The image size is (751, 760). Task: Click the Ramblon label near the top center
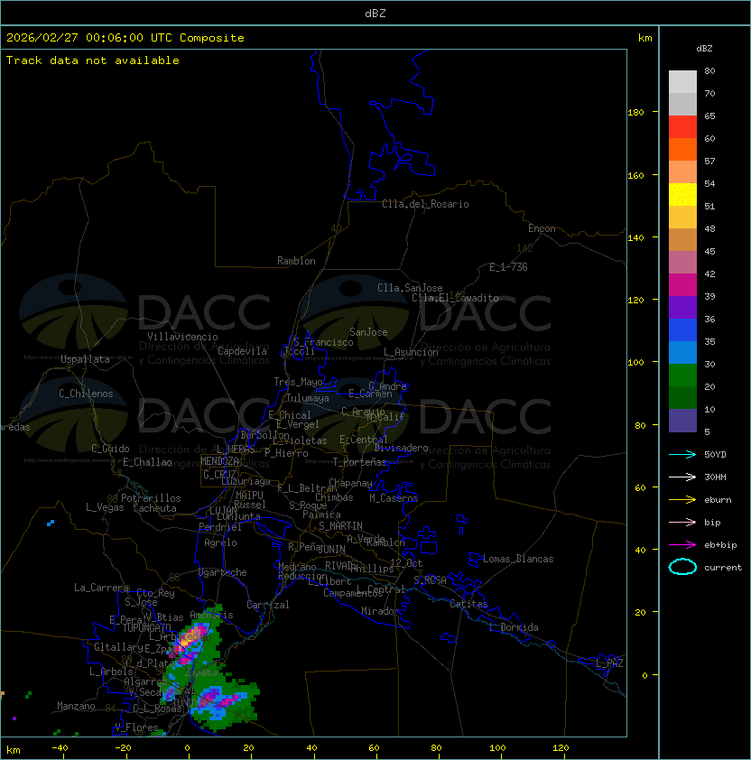tap(296, 261)
